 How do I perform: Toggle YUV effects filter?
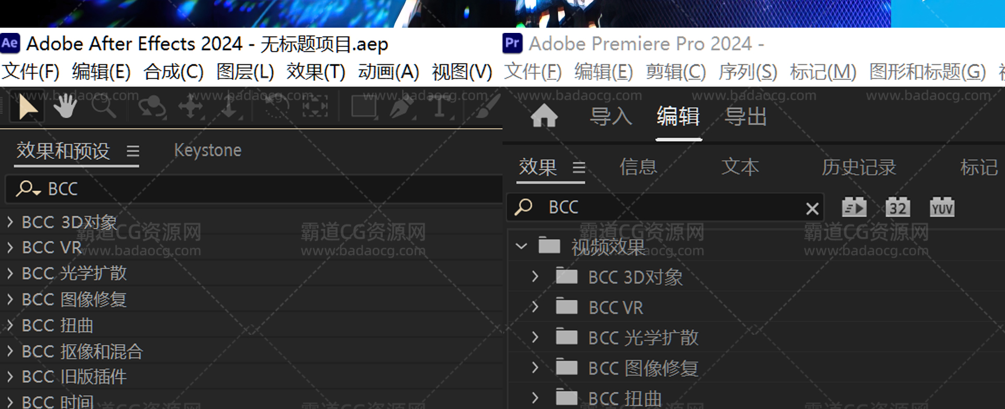942,208
